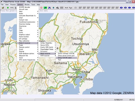Viewport: 135px width, 101px height.
Task: Open the Remote control submenu
Action: [x=28, y=47]
